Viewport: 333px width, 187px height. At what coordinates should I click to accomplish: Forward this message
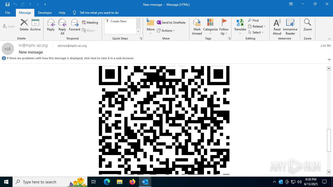click(x=74, y=25)
